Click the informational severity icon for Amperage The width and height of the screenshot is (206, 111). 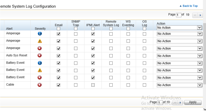point(40,34)
